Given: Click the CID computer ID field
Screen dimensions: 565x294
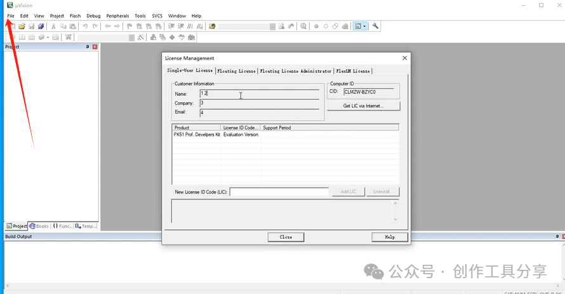Looking at the screenshot, I should coord(369,92).
